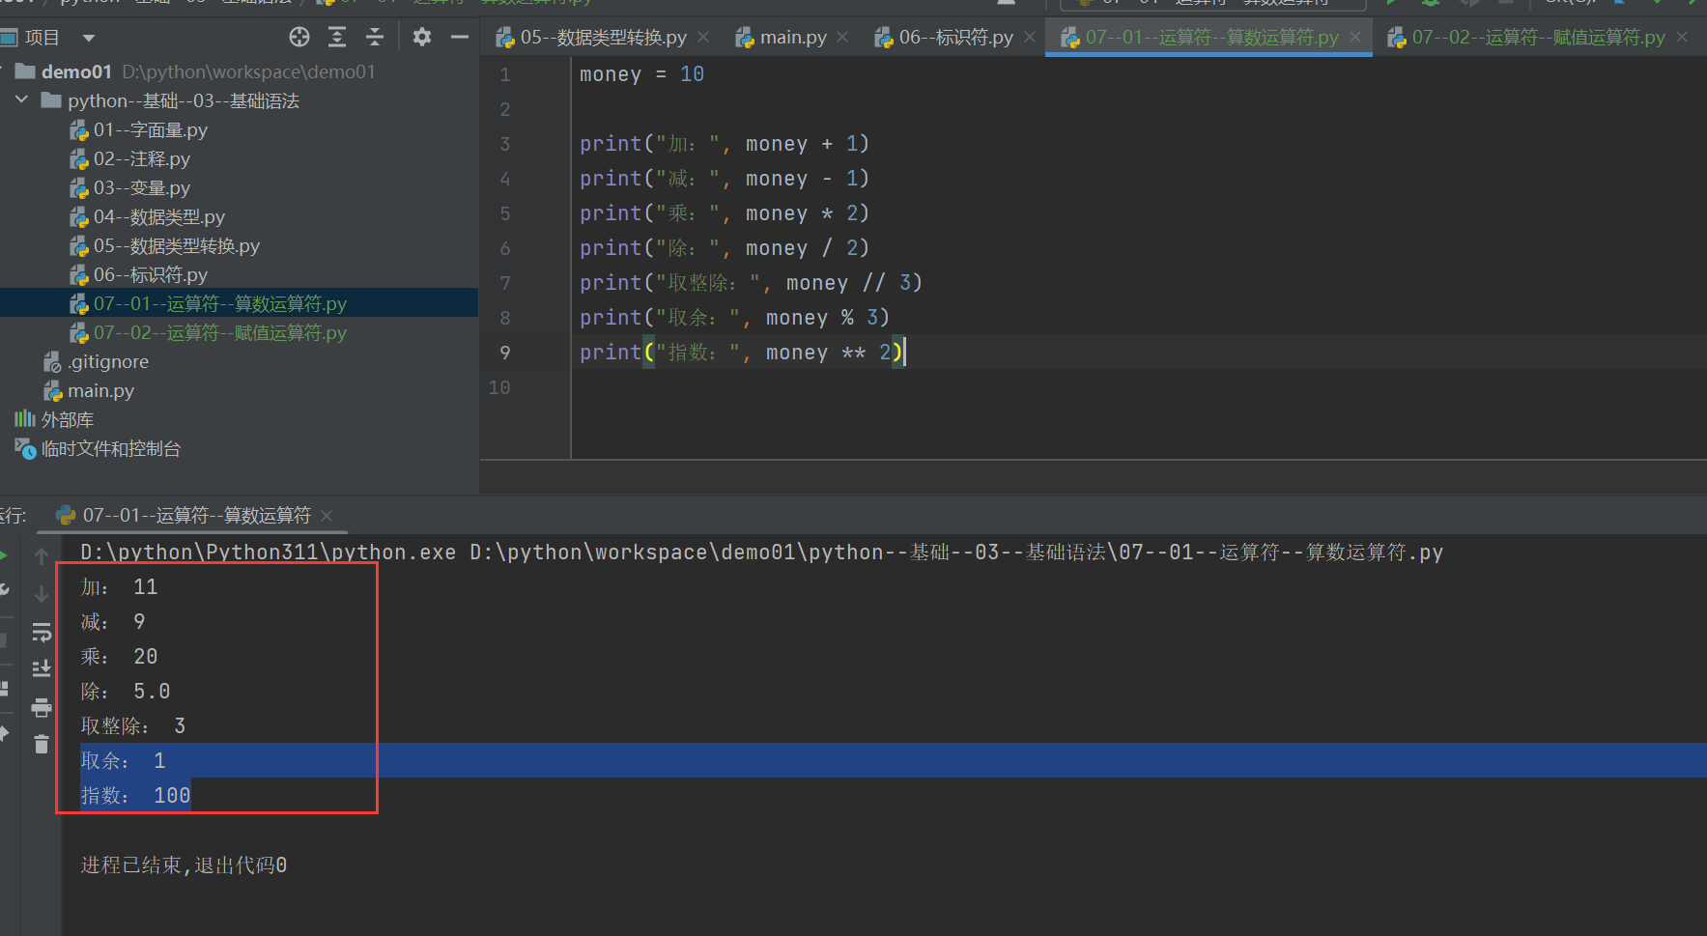Collapse all nodes in project tree
The height and width of the screenshot is (936, 1707).
coord(375,38)
